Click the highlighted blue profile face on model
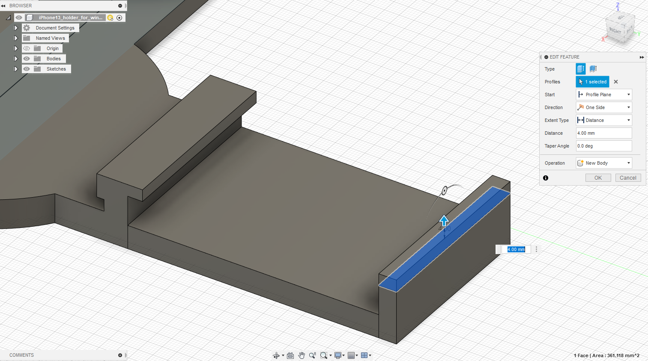 click(x=445, y=239)
